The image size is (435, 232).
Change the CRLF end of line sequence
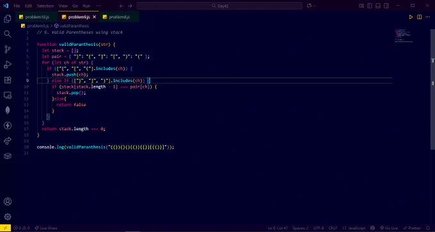coord(333,228)
